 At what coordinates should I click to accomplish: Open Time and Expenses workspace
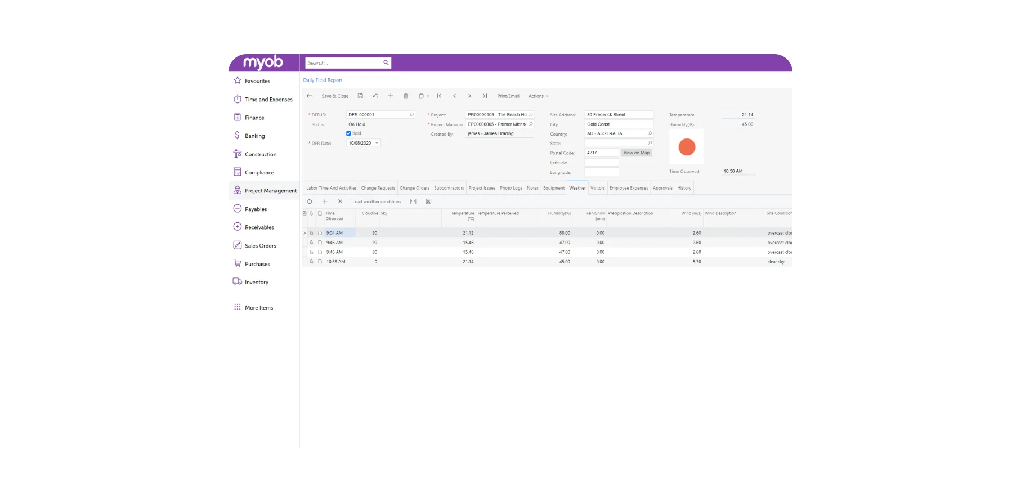coord(263,100)
